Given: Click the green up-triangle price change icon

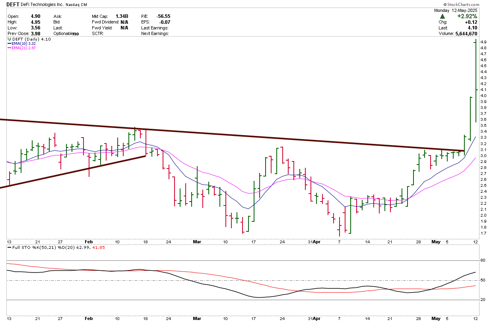Looking at the screenshot, I should point(443,16).
